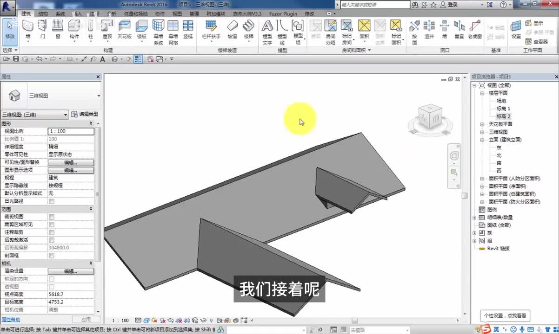Select the 柱 (Column) tool
This screenshot has height=334, width=559.
[90, 30]
